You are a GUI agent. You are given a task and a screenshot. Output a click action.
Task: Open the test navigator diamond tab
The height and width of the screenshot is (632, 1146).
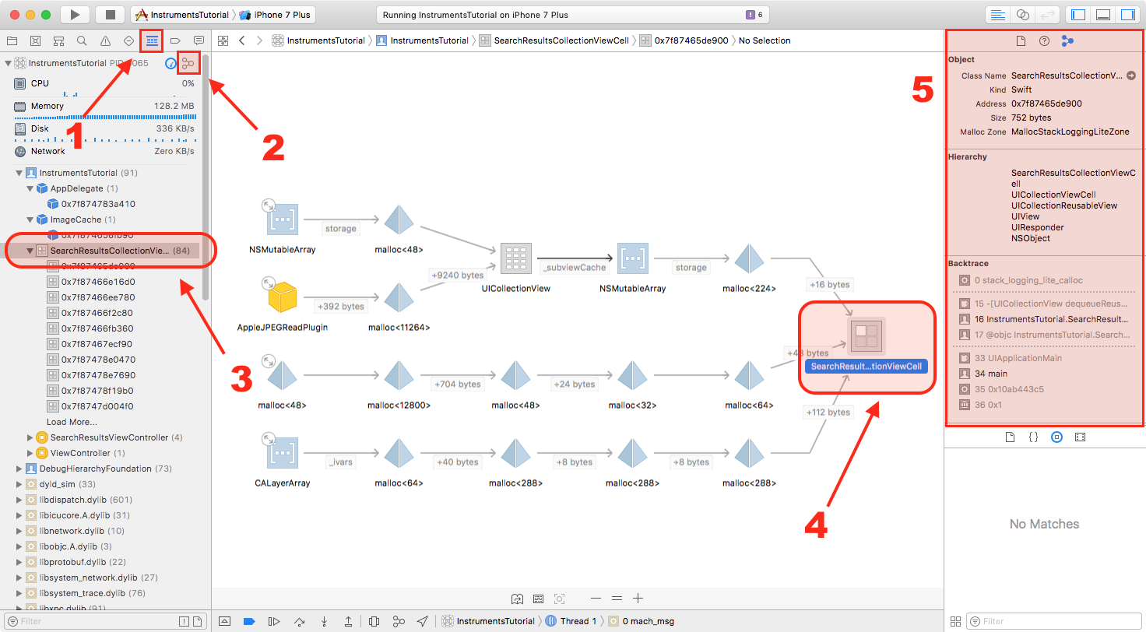coord(128,40)
